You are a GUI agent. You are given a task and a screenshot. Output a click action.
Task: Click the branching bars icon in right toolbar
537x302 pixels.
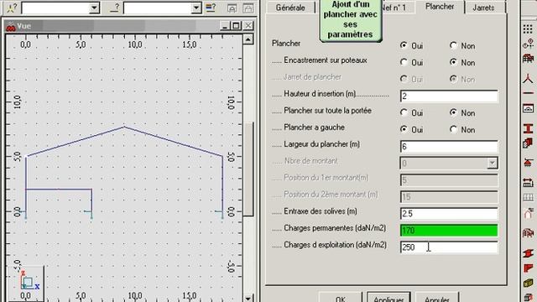[528, 78]
